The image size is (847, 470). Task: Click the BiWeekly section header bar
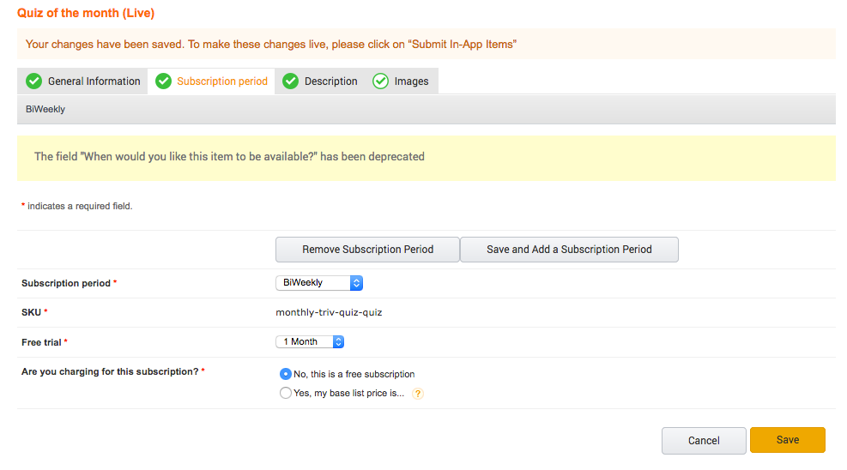pos(426,110)
